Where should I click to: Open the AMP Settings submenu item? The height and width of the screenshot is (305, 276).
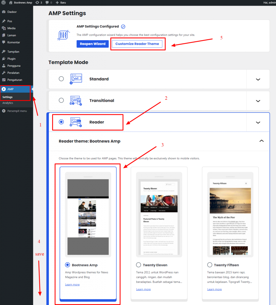[x=7, y=97]
